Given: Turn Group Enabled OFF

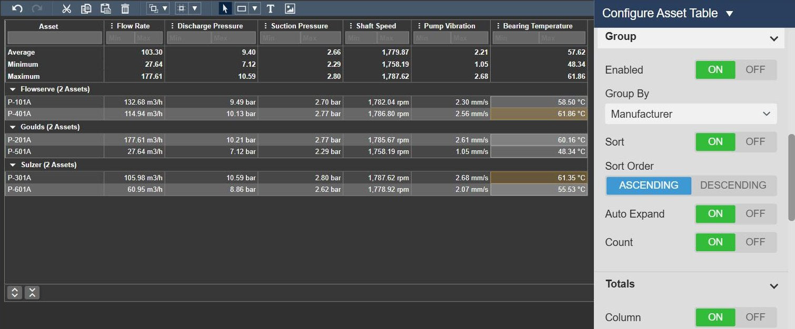Looking at the screenshot, I should click(755, 70).
